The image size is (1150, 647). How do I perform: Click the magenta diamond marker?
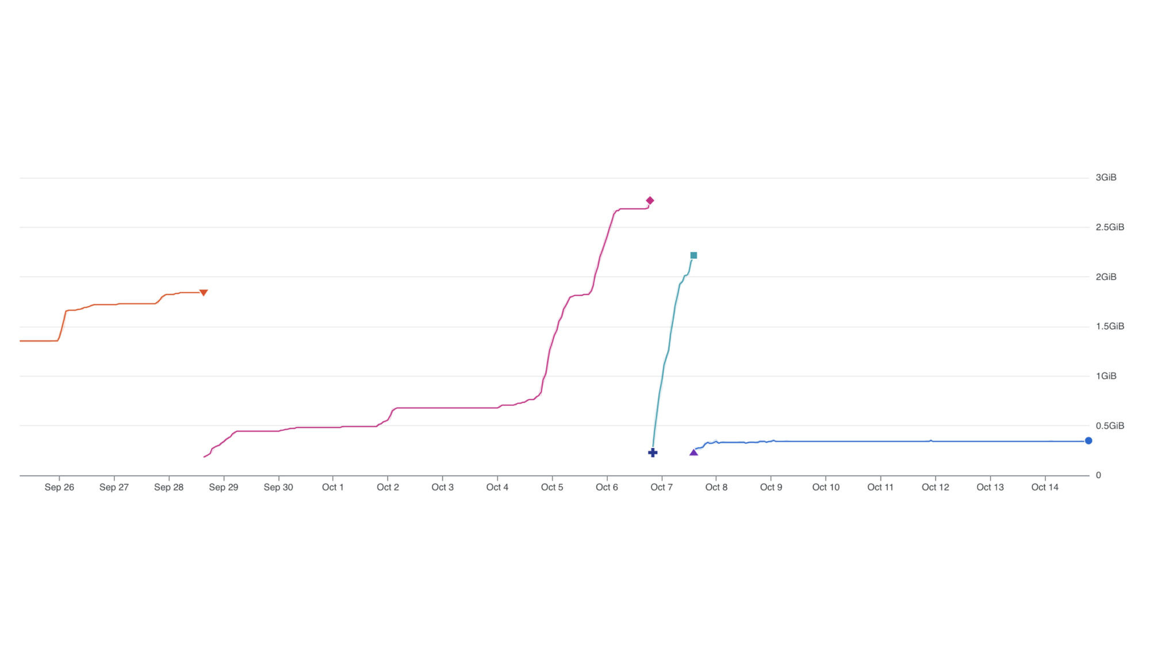pyautogui.click(x=650, y=201)
